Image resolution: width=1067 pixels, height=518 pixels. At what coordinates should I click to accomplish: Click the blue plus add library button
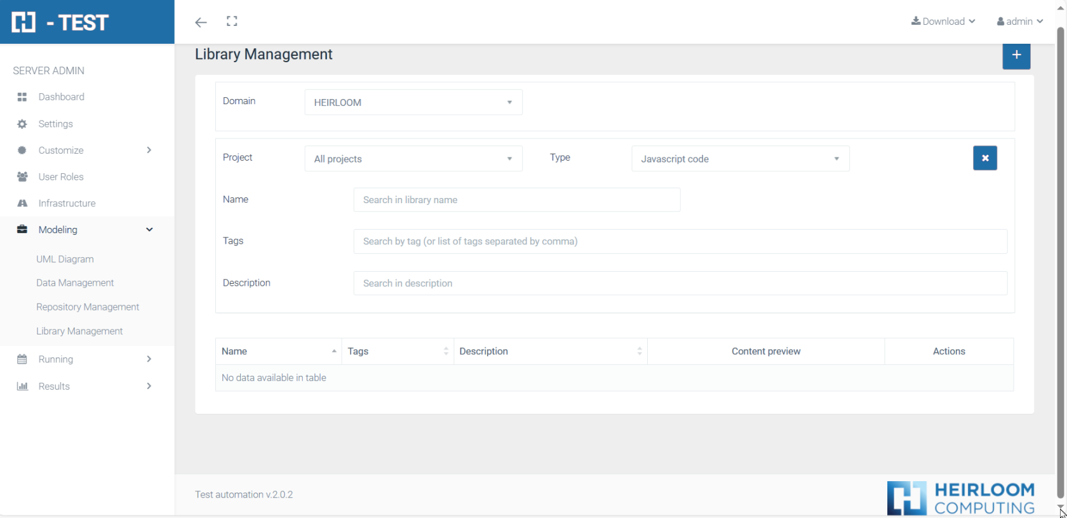tap(1016, 55)
